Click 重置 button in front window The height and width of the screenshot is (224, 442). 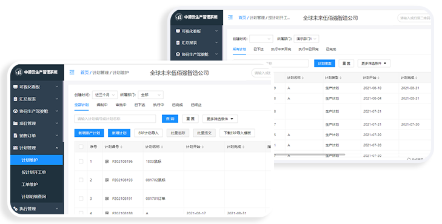(x=190, y=119)
